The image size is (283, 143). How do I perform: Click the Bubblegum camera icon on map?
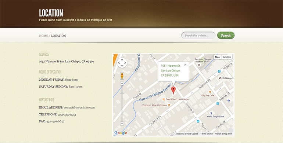[x=220, y=78]
